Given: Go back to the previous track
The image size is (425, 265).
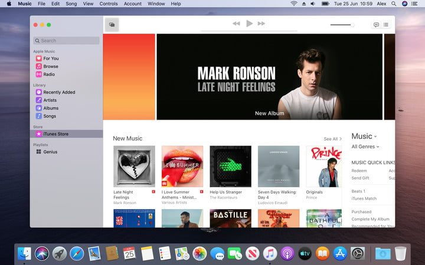Looking at the screenshot, I should (236, 24).
